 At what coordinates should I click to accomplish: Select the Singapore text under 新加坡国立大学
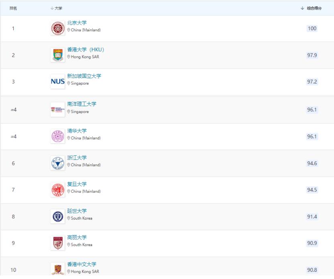pos(80,83)
